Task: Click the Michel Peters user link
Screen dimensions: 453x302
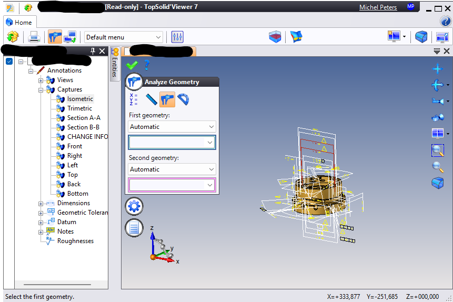Action: (x=378, y=7)
